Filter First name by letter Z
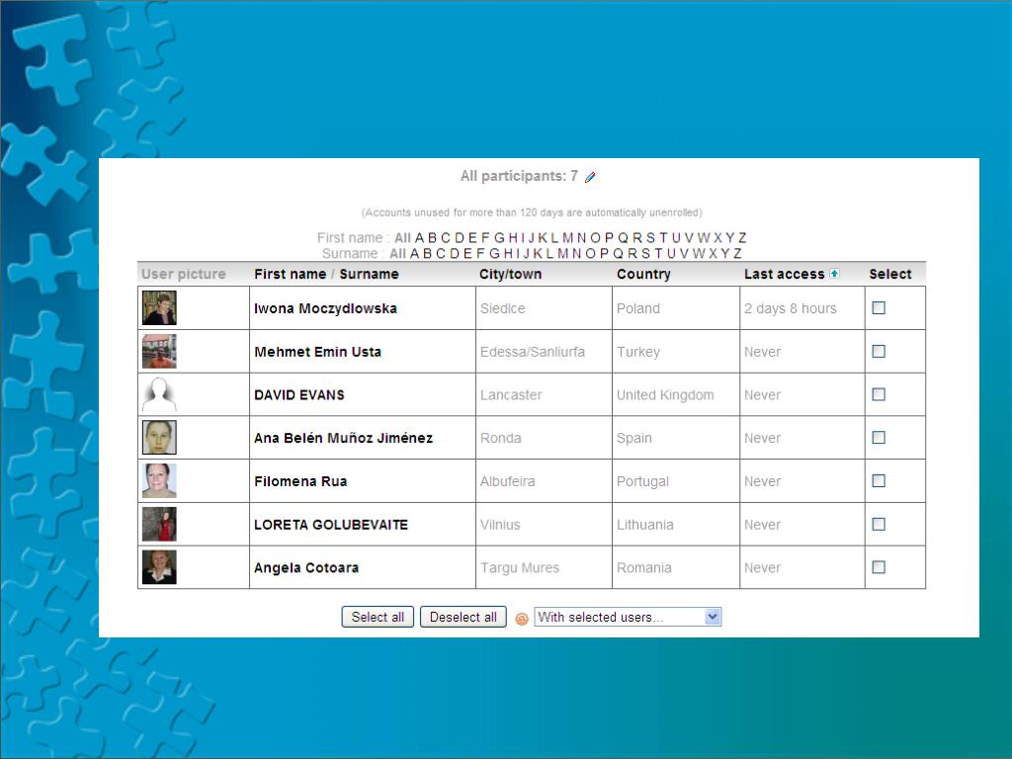Viewport: 1012px width, 759px height. (742, 237)
